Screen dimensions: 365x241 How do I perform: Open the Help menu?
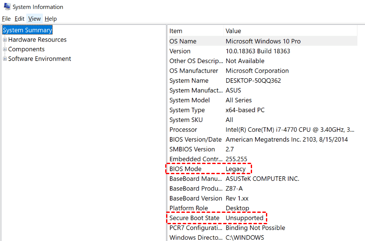(51, 19)
